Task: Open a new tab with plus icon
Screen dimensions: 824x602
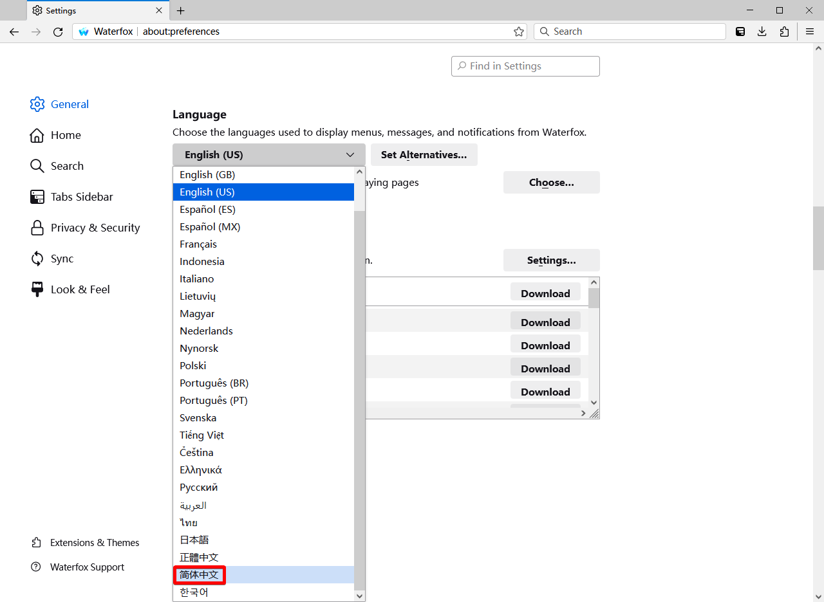Action: click(x=181, y=10)
